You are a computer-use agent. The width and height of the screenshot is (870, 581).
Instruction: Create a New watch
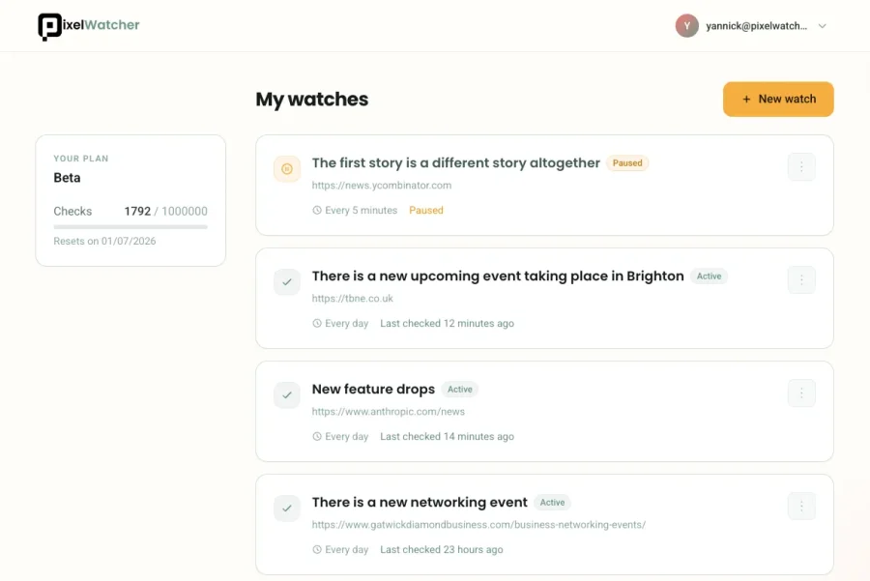[778, 100]
